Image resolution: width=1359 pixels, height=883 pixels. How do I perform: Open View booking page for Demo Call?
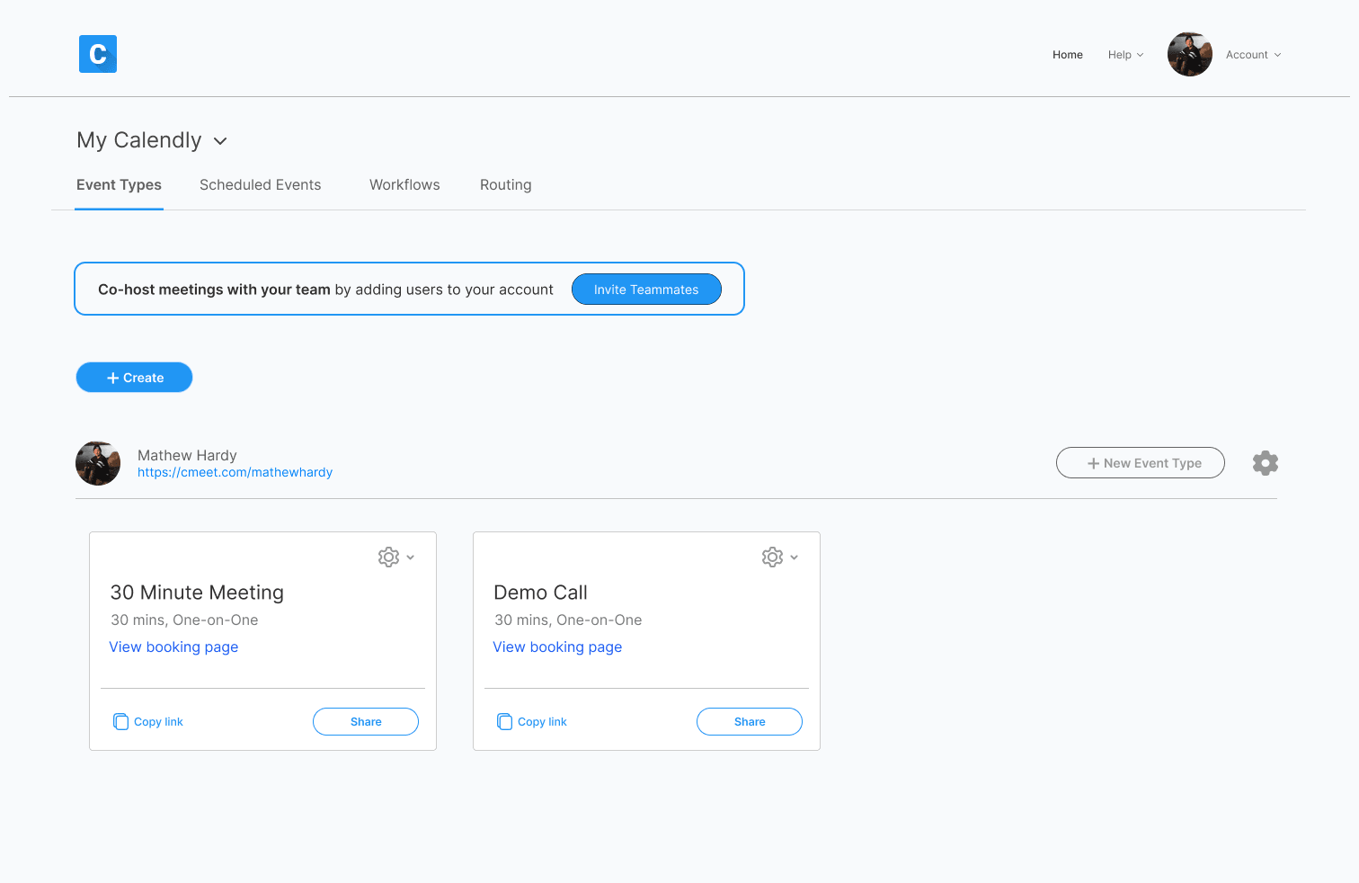point(557,647)
